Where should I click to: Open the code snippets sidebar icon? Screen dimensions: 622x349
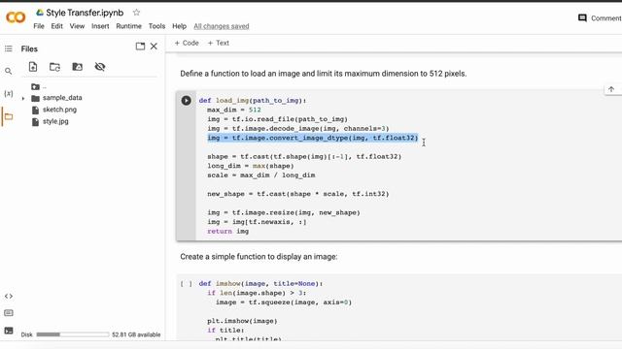(9, 296)
